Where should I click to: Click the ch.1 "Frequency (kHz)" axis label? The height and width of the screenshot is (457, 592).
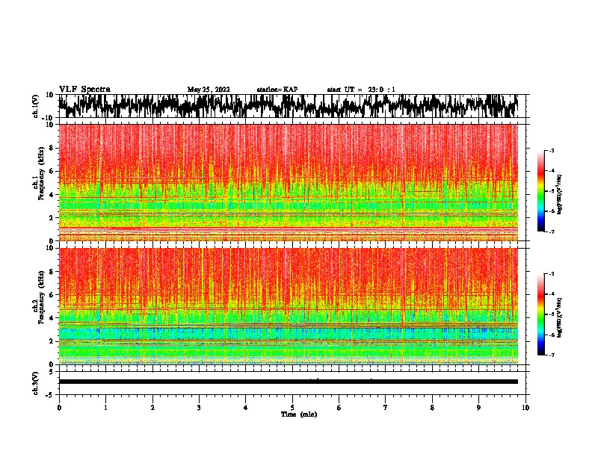pos(41,174)
